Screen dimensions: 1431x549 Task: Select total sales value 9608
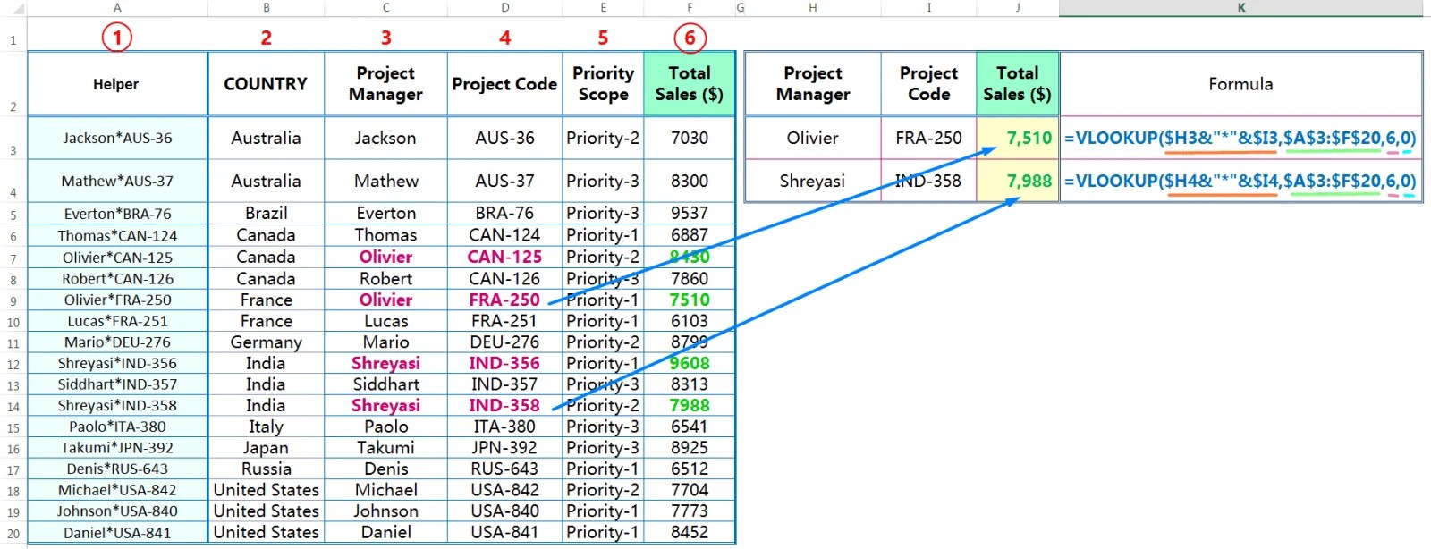(x=690, y=364)
